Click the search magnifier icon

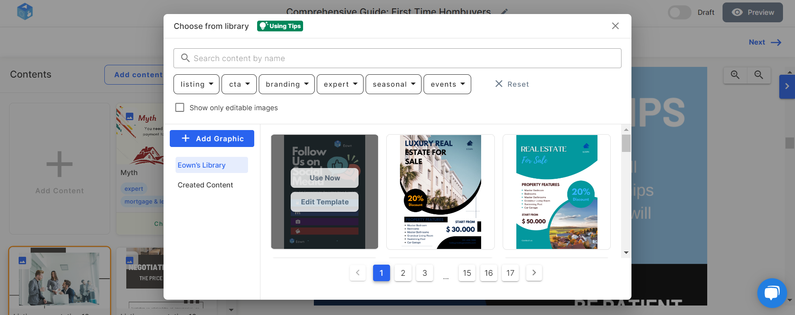click(185, 58)
